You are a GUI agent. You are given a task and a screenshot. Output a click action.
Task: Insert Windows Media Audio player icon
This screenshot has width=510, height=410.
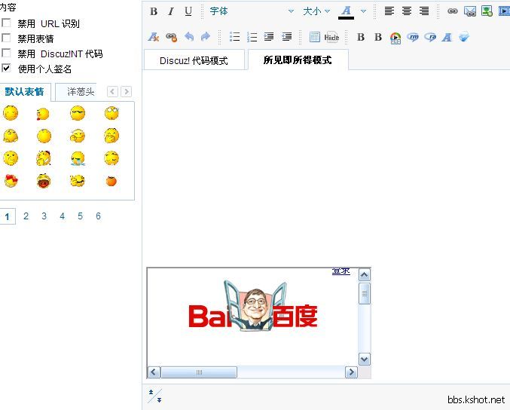[x=395, y=38]
